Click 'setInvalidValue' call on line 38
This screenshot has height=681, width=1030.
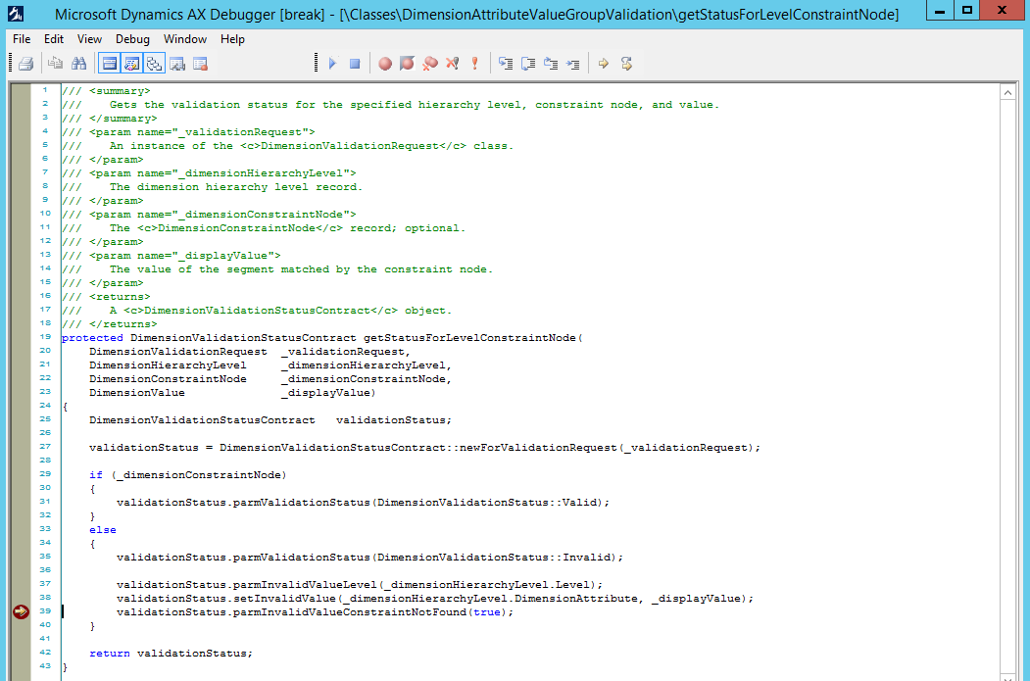click(284, 599)
